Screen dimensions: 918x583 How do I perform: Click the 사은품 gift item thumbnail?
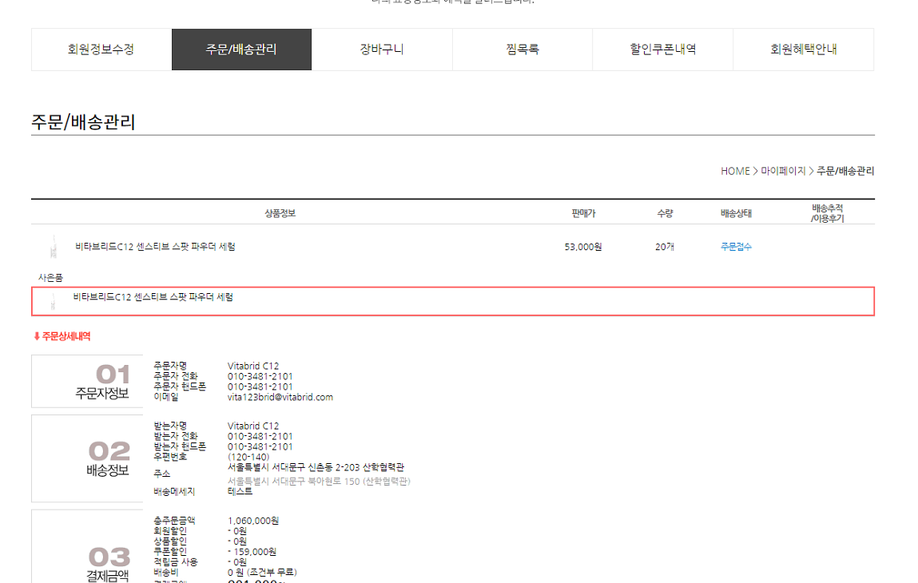pyautogui.click(x=53, y=301)
